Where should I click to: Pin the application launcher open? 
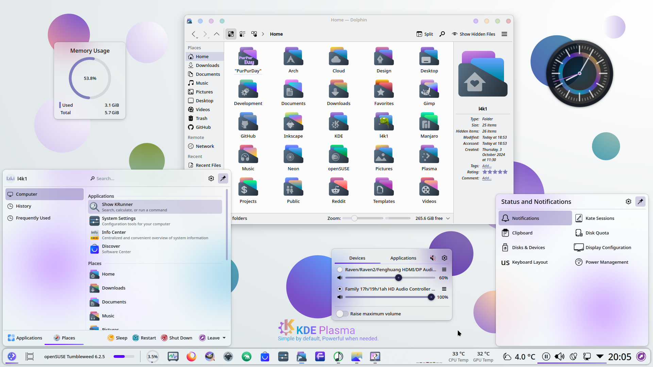point(223,178)
